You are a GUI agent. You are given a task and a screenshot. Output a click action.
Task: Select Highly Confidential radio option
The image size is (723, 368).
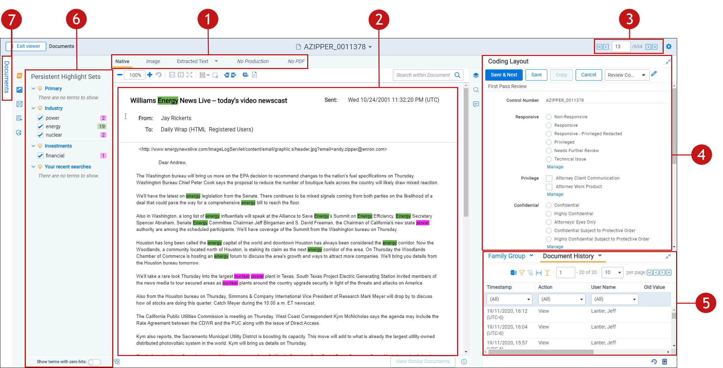[x=549, y=214]
